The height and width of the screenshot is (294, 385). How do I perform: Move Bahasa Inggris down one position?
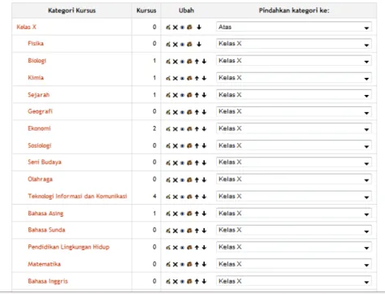coord(204,282)
